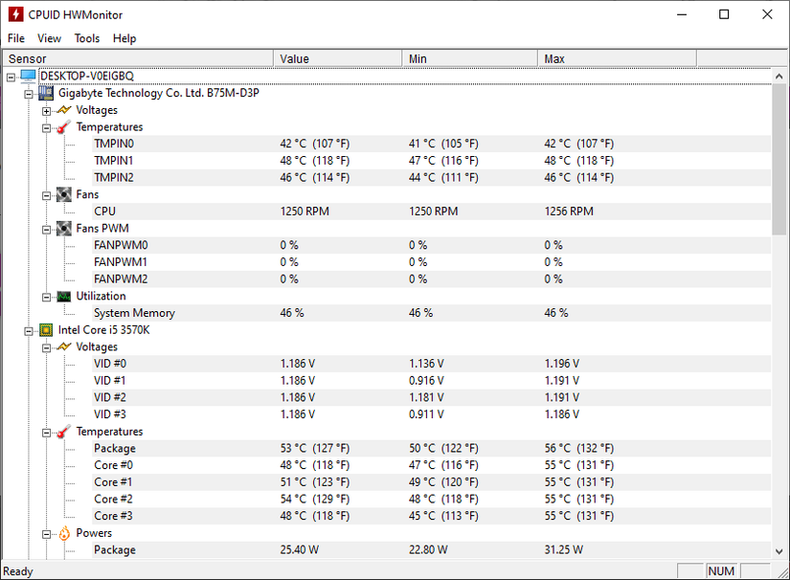
Task: Open the View menu
Action: 49,38
